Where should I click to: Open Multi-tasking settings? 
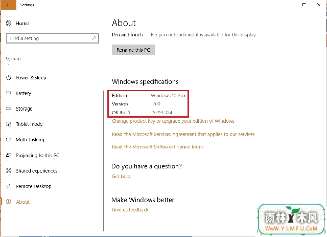30,140
